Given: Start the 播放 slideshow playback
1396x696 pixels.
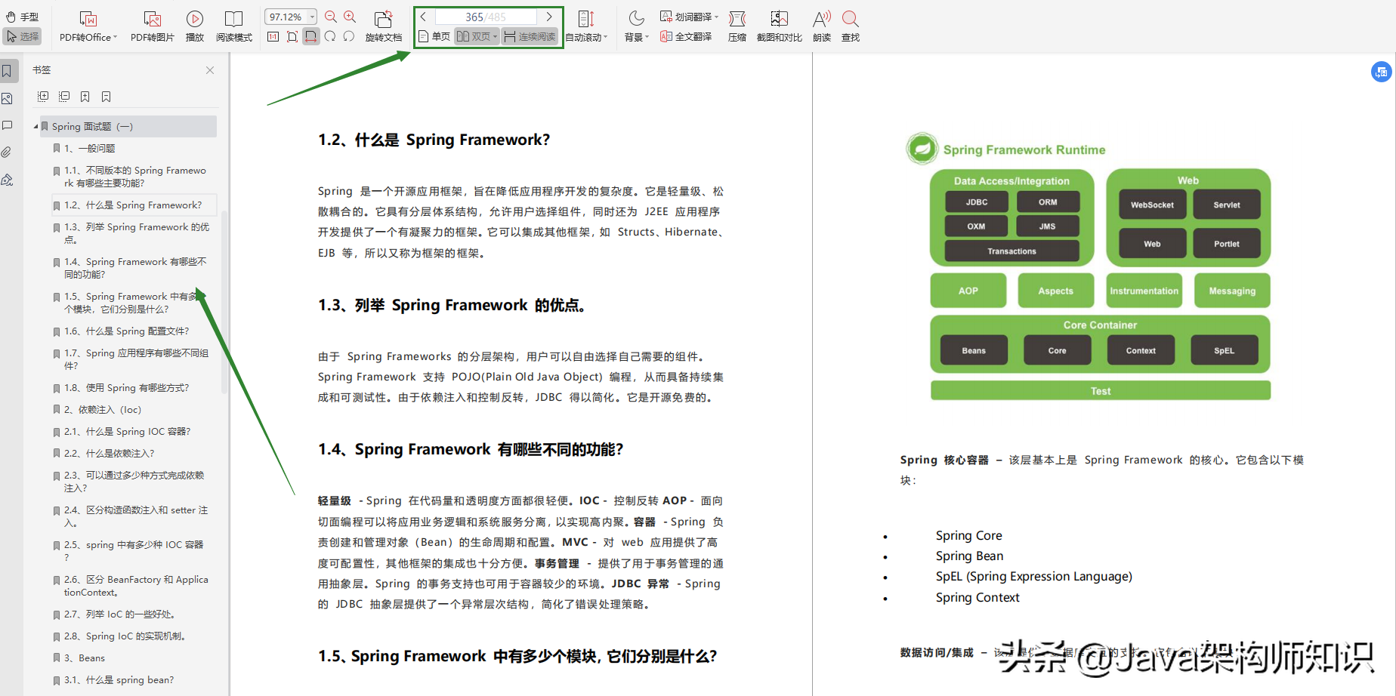Looking at the screenshot, I should coord(195,26).
